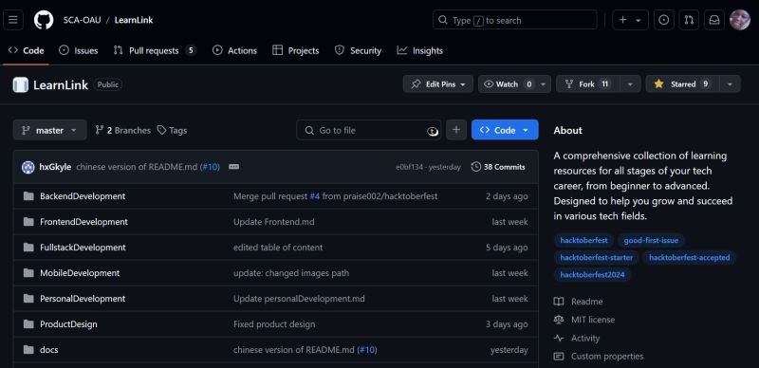759x368 pixels.
Task: Open the notifications inbox icon
Action: (714, 20)
